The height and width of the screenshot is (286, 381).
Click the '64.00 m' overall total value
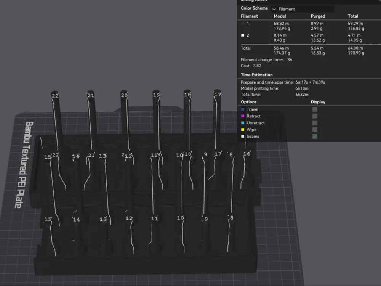pos(355,48)
